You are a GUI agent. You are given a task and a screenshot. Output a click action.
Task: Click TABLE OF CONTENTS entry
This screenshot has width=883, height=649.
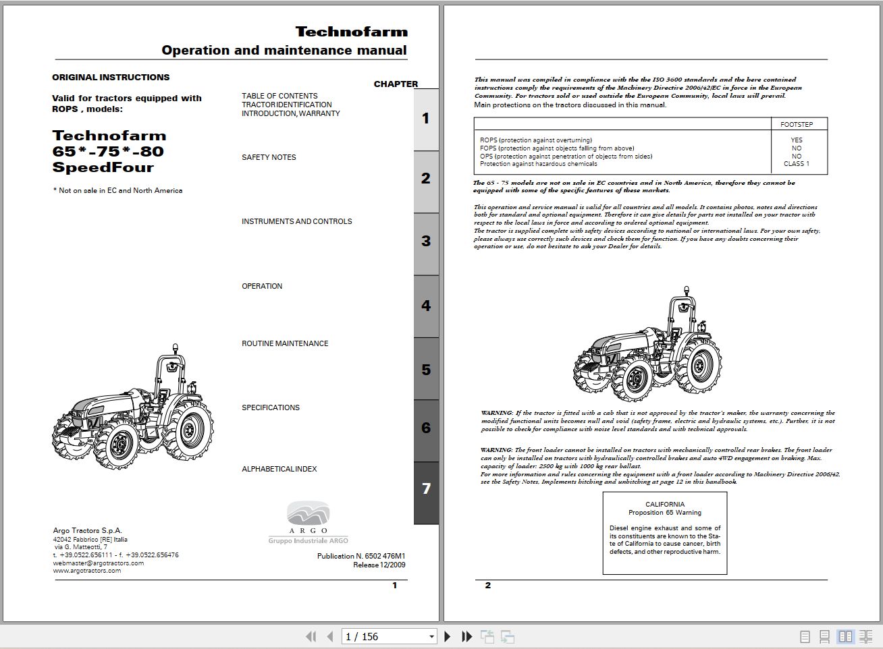tap(279, 96)
